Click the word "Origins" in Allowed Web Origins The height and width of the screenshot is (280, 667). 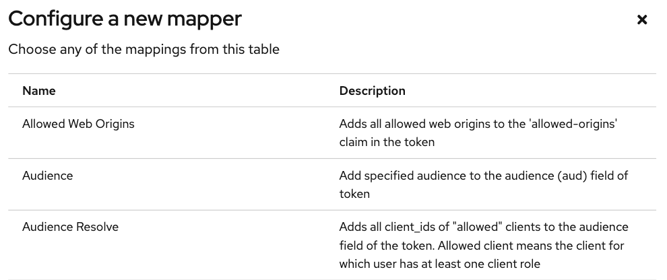[115, 124]
